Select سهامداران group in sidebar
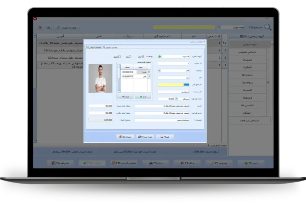This screenshot has height=204, width=306. [x=247, y=83]
